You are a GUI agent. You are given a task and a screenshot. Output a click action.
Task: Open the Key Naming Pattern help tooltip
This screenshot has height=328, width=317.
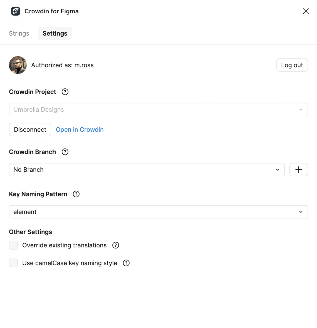[76, 194]
